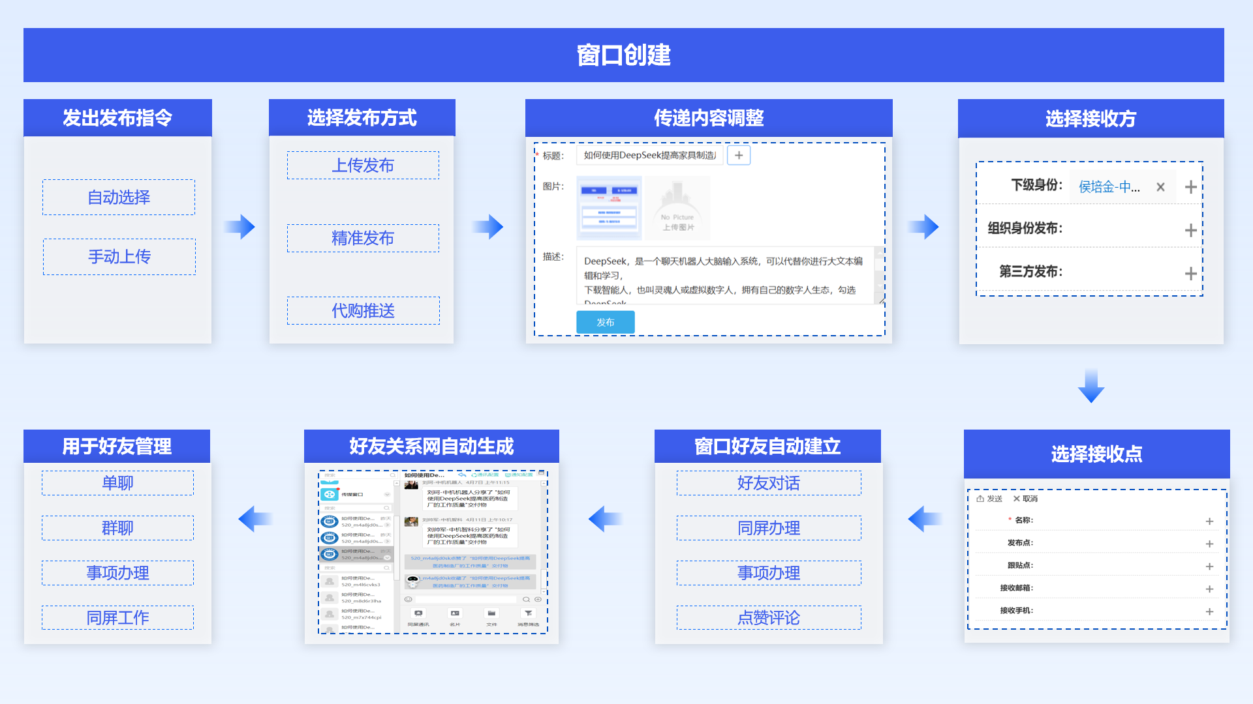
Task: Click the emoji smiley icon in chat
Action: click(x=409, y=599)
